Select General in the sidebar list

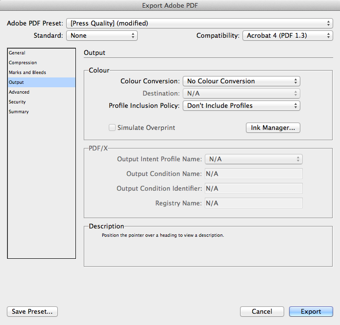(x=42, y=53)
